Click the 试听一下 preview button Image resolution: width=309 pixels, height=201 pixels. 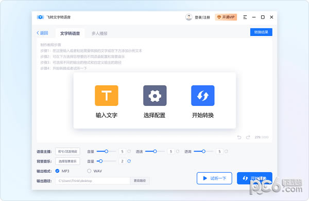(214, 178)
